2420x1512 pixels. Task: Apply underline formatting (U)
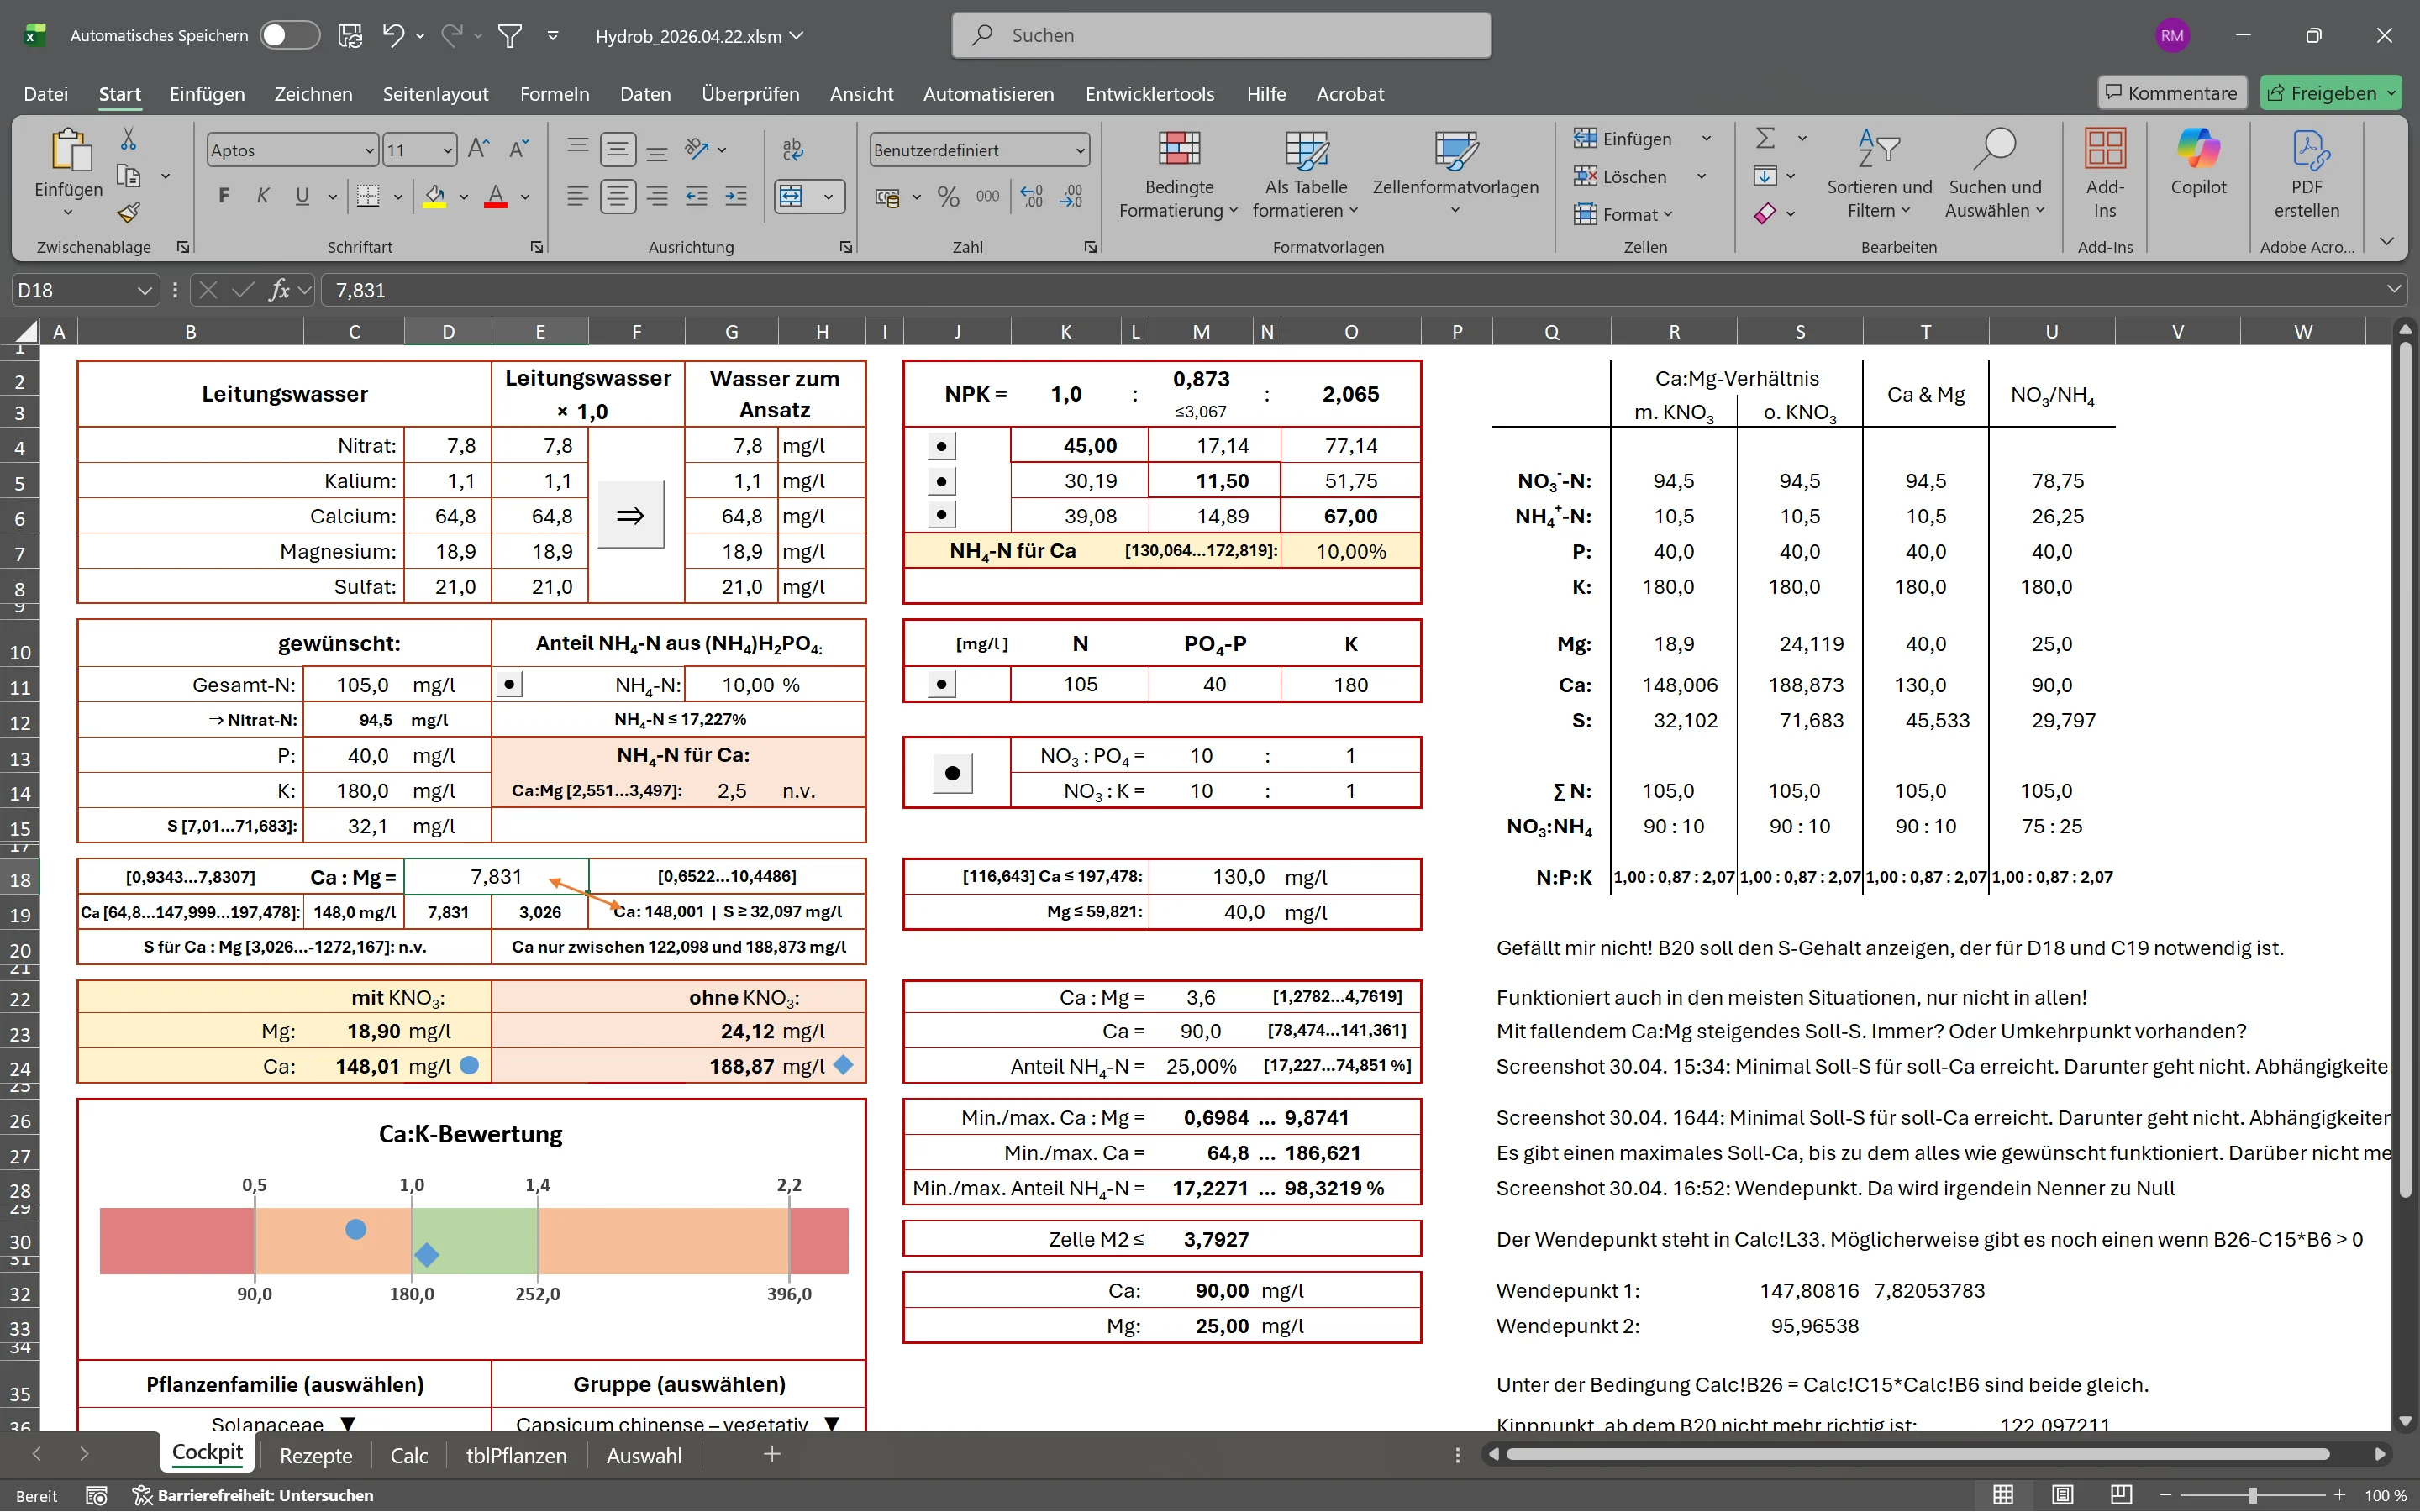click(302, 196)
